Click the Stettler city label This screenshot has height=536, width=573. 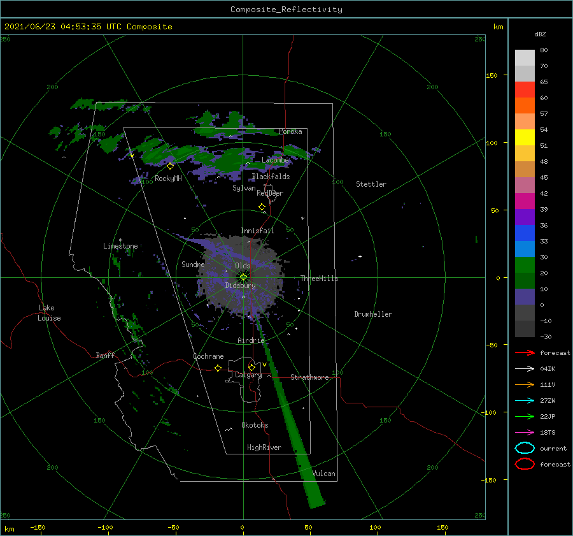point(371,184)
